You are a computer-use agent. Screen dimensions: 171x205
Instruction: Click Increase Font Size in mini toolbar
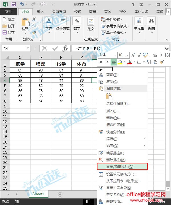(x=133, y=55)
